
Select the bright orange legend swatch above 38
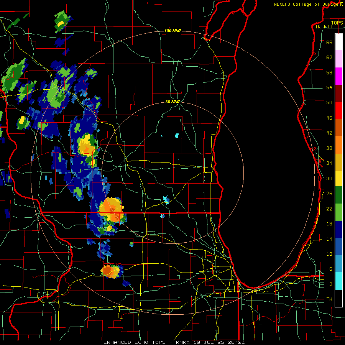[338, 145]
